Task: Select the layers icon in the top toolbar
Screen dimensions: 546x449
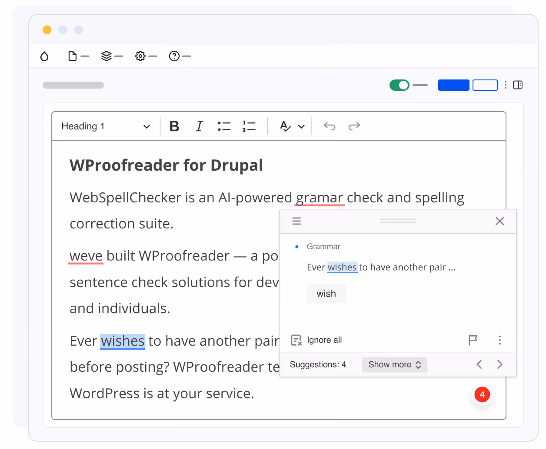Action: (107, 56)
